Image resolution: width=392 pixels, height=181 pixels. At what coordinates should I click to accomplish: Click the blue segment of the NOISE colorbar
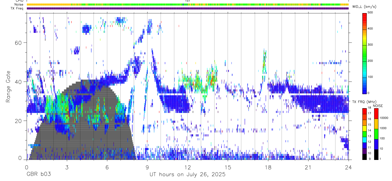pyautogui.click(x=376, y=144)
